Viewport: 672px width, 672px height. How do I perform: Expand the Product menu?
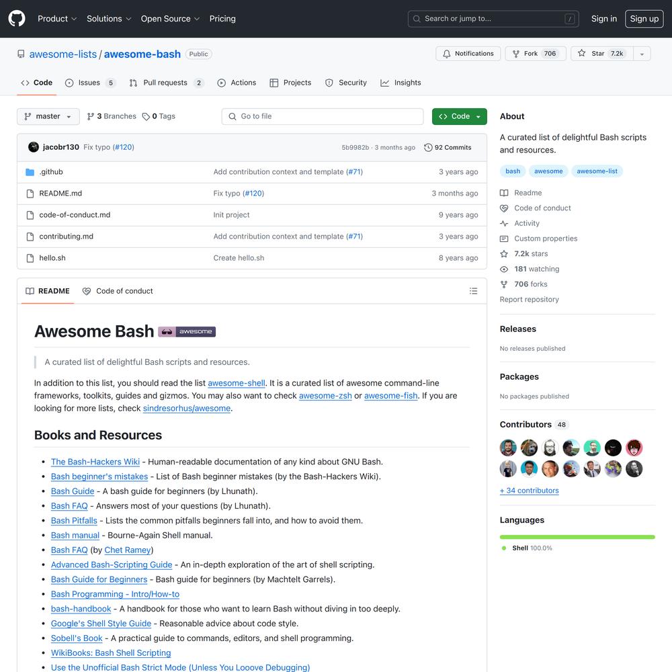tap(57, 19)
